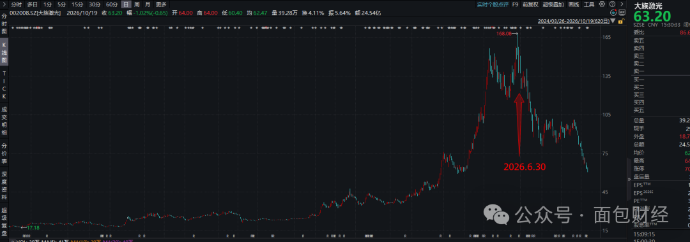Click the right arrow chevron after help icon
The height and width of the screenshot is (242, 690).
pyautogui.click(x=622, y=4)
